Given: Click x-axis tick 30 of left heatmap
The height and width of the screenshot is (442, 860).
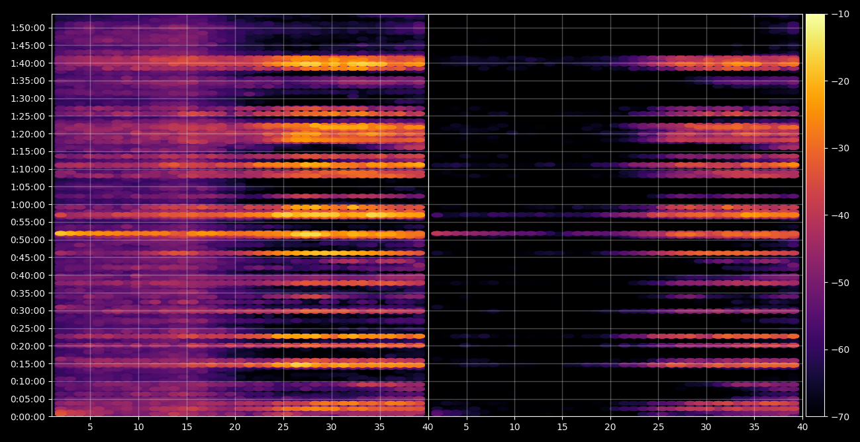Looking at the screenshot, I should tap(332, 427).
